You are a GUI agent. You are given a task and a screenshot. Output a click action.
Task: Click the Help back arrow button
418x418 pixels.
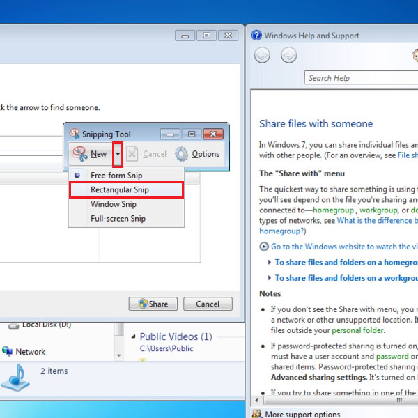tap(262, 55)
